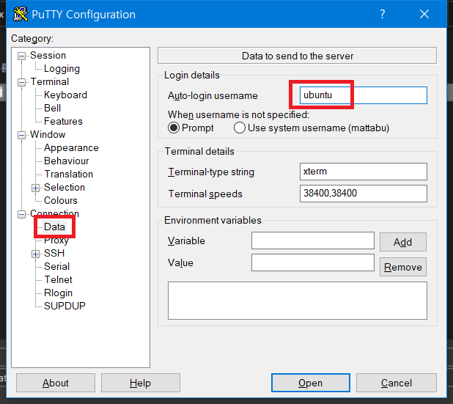The image size is (453, 404).
Task: Open the Terminal category
Action: [50, 81]
